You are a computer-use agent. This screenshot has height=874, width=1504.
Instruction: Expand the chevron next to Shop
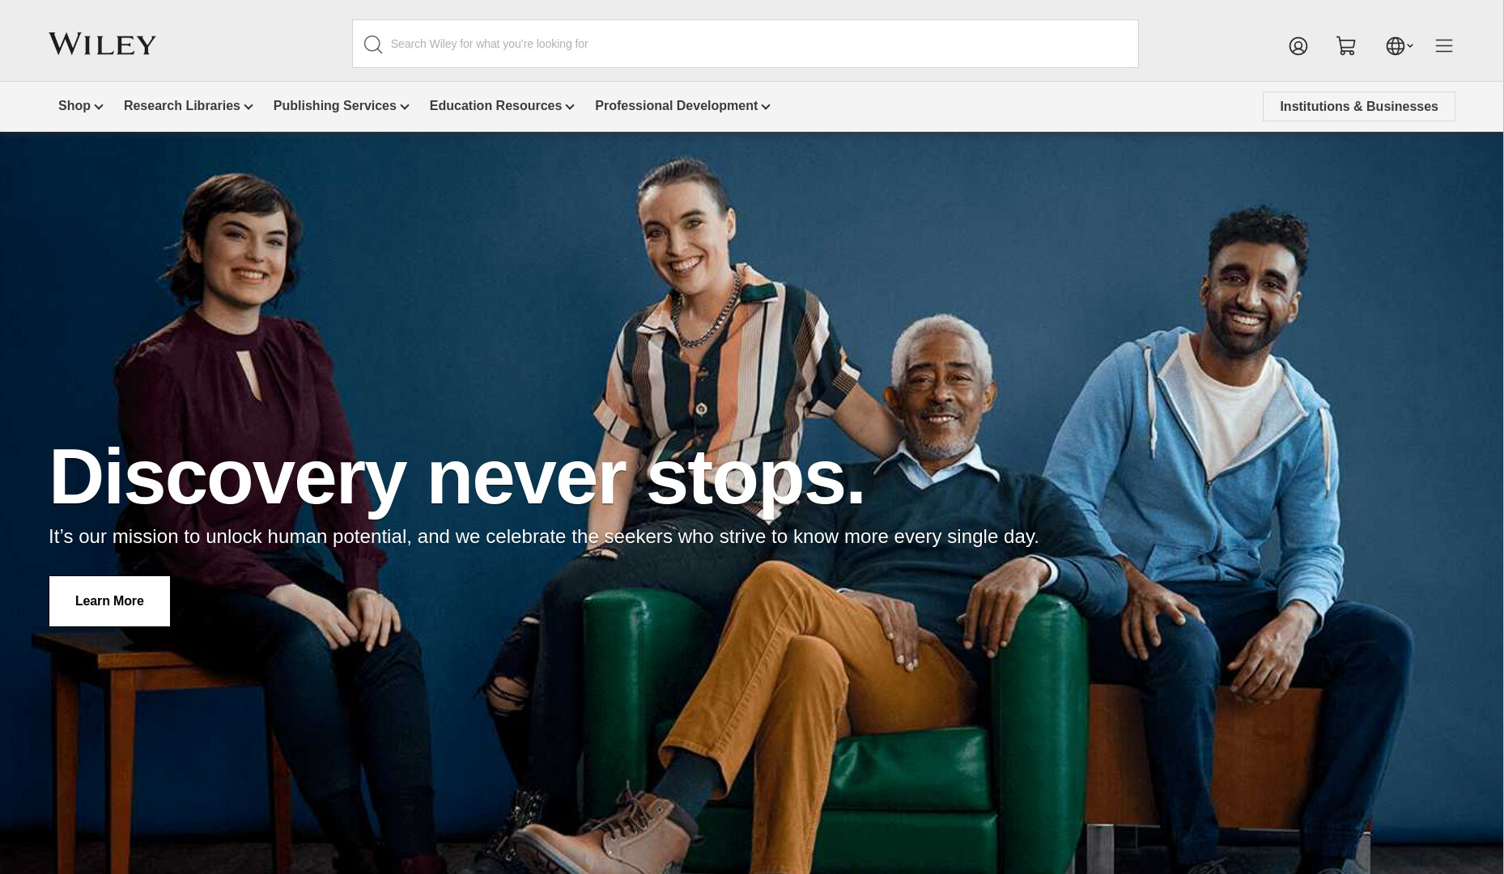[x=99, y=107]
